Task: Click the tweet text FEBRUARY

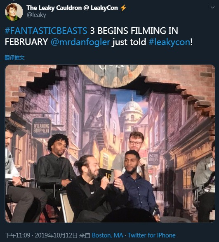Action: [26, 42]
